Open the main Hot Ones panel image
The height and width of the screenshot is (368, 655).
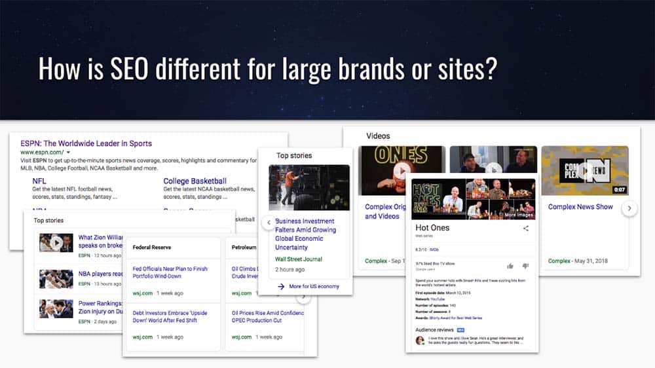[x=439, y=199]
